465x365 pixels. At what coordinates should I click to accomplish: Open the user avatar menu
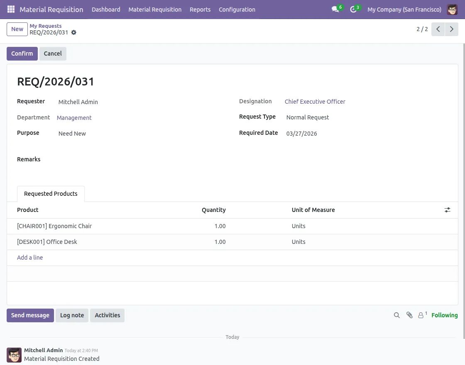pyautogui.click(x=452, y=9)
